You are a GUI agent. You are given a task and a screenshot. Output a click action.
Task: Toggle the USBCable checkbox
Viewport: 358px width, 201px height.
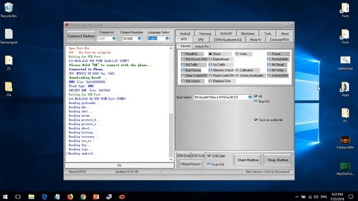209,156
